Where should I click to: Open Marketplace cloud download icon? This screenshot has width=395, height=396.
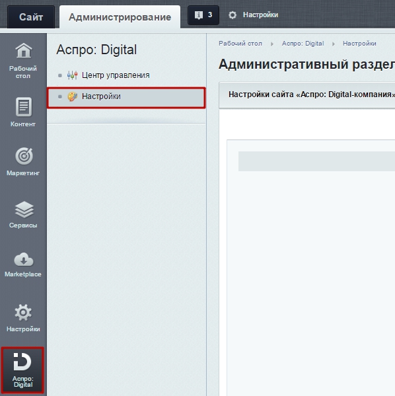tap(24, 260)
